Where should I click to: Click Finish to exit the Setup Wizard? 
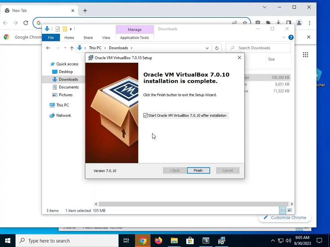point(198,170)
